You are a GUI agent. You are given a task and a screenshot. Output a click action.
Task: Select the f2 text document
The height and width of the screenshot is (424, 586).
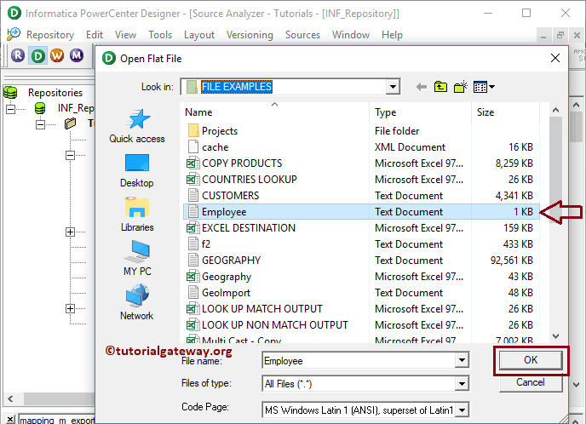[199, 244]
